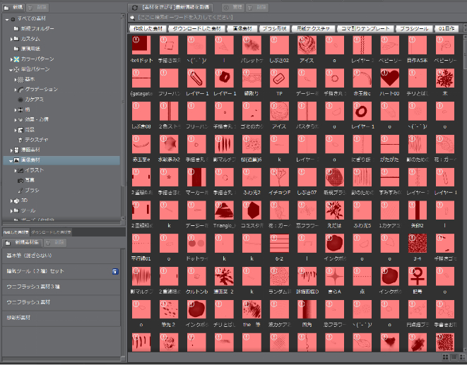Click the 新規 button at top left
The height and width of the screenshot is (365, 467).
click(x=13, y=7)
